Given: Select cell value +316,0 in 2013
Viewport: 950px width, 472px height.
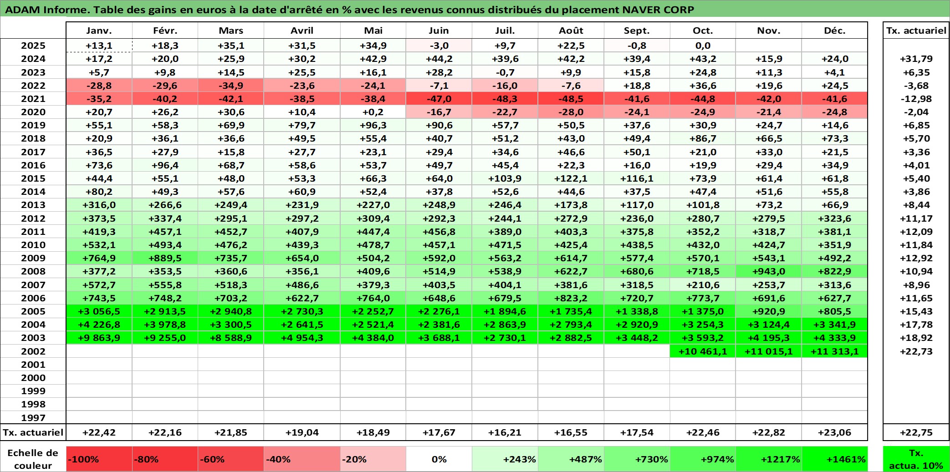Looking at the screenshot, I should [x=99, y=205].
